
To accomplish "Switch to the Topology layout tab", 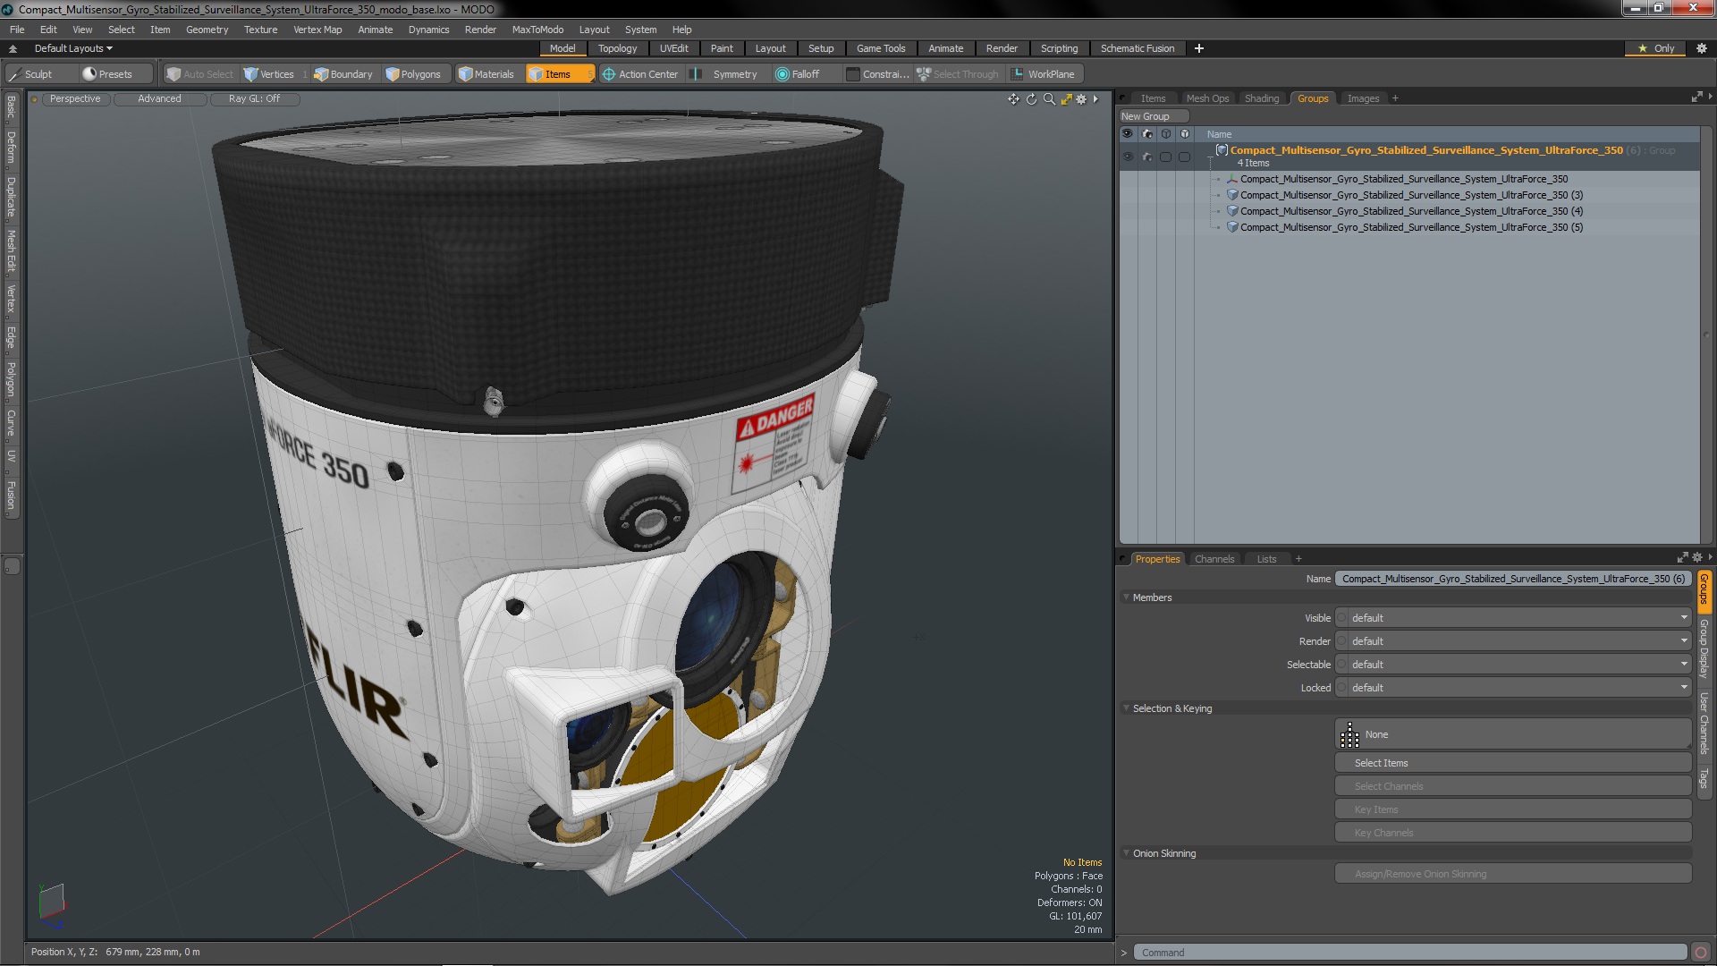I will (x=617, y=48).
